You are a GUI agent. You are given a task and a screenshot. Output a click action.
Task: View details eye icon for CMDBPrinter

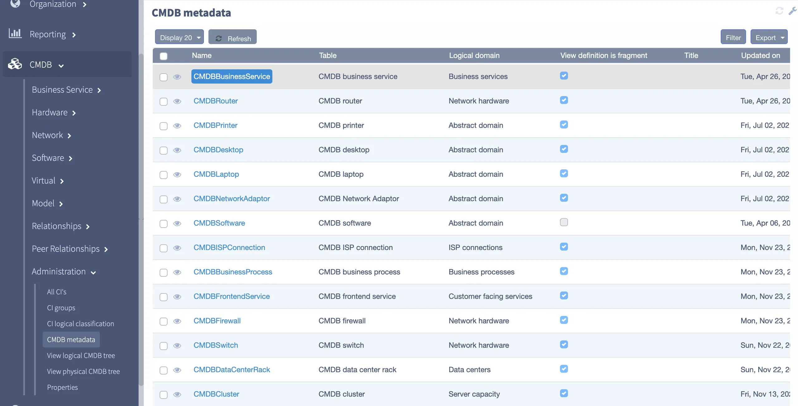point(177,126)
